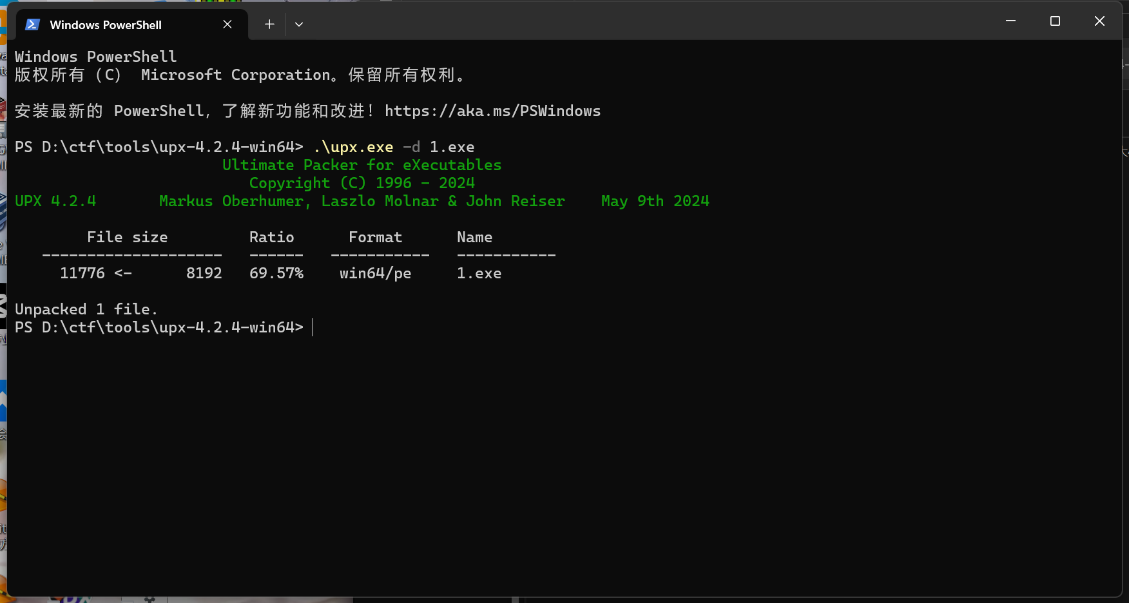The width and height of the screenshot is (1129, 603).
Task: Open the https://aka.ms/PSWindows link
Action: [x=493, y=111]
